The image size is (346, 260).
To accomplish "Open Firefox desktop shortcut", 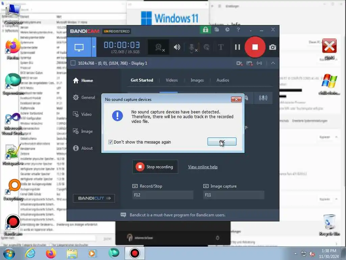I will [x=13, y=49].
